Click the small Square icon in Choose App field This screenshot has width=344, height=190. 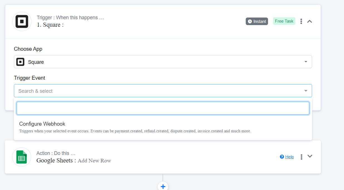20,62
